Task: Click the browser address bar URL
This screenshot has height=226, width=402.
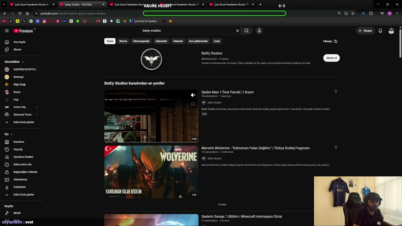Action: (73, 13)
